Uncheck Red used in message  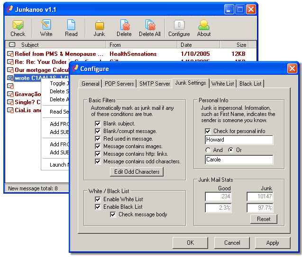click(98, 139)
